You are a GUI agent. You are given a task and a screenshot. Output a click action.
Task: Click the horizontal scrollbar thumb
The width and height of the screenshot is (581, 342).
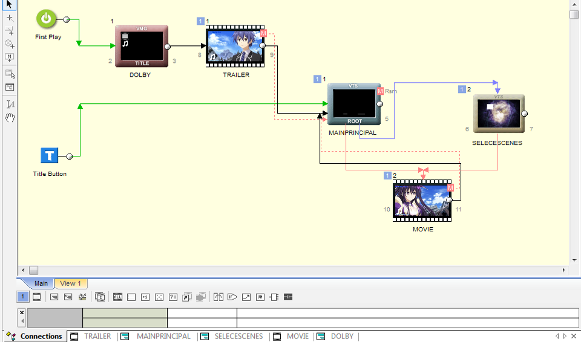click(33, 270)
